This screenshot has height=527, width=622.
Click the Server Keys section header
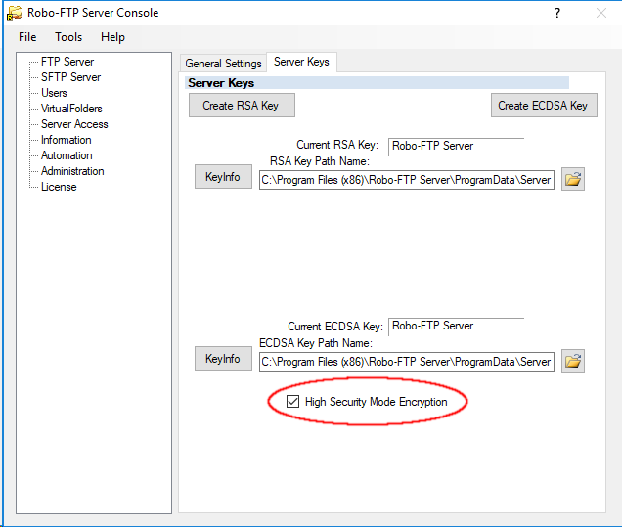377,83
